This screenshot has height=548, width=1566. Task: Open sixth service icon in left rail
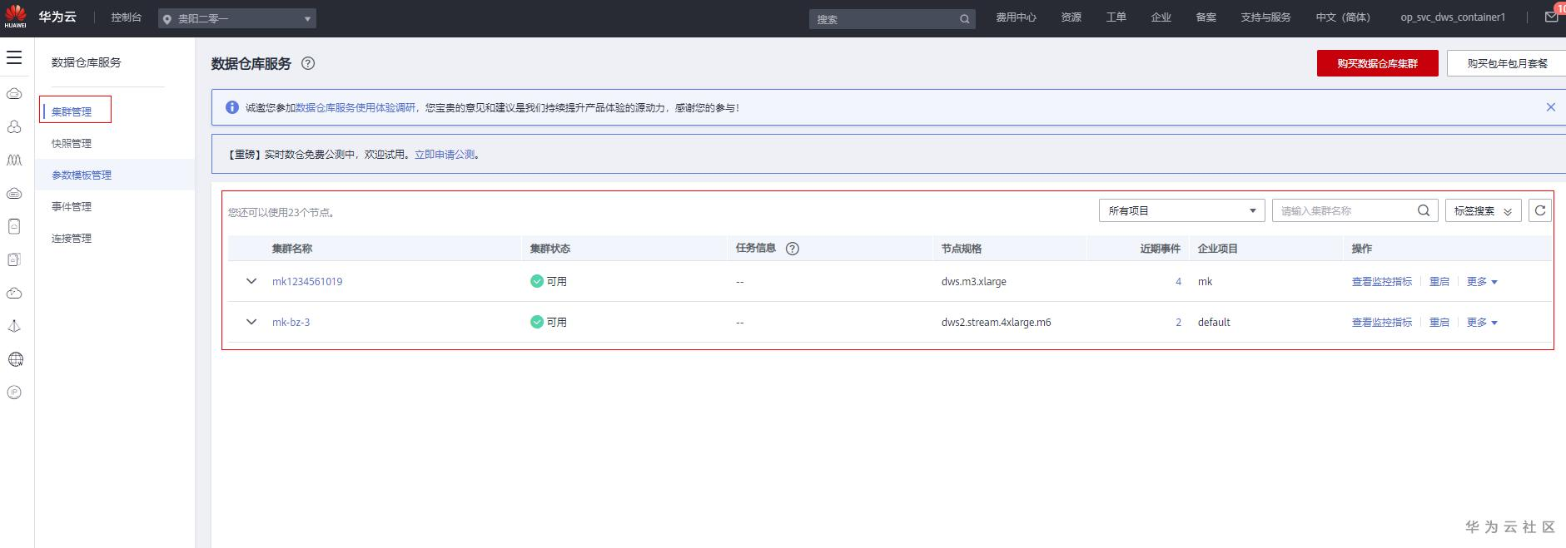[14, 259]
